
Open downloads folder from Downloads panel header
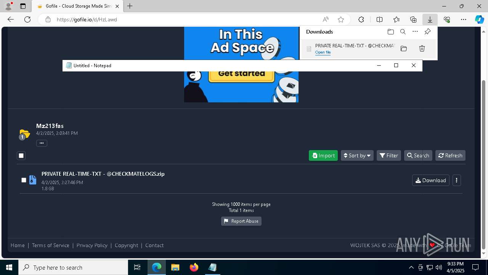click(x=391, y=32)
